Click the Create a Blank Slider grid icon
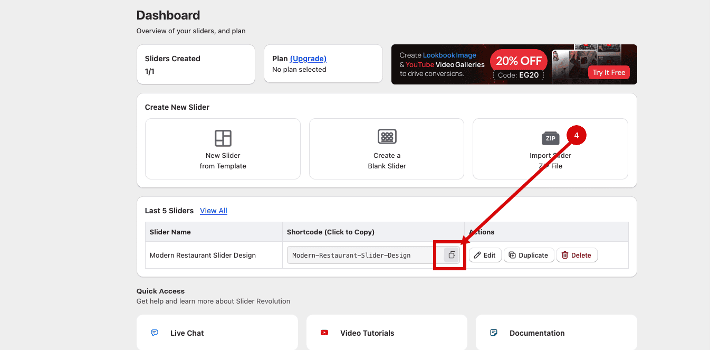Image resolution: width=710 pixels, height=350 pixels. coord(387,137)
